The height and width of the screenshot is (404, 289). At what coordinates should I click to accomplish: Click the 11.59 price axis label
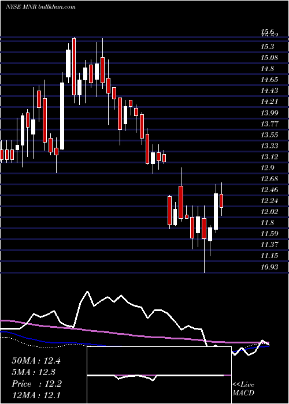point(269,234)
